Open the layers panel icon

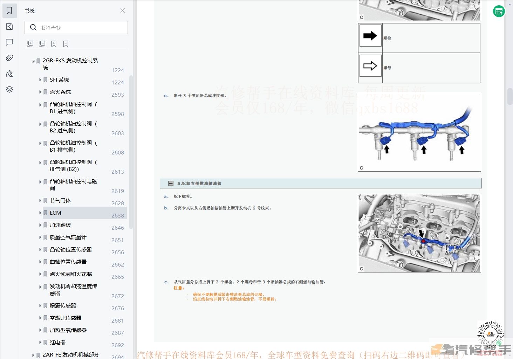coord(9,89)
